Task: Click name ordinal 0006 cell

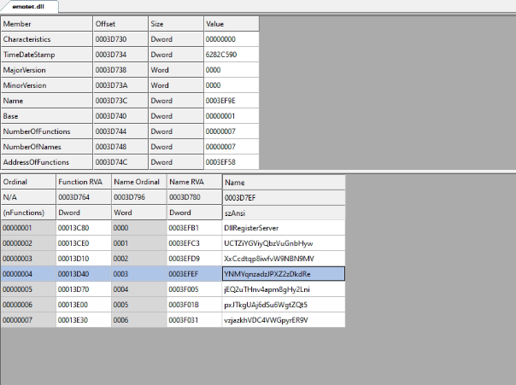Action: 139,320
